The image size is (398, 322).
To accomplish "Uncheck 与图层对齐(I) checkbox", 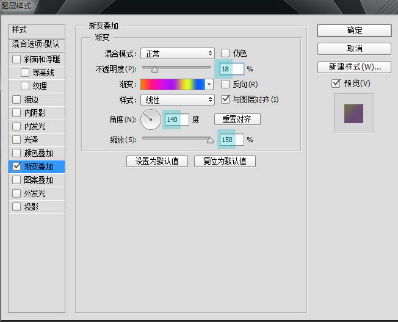I will [225, 99].
